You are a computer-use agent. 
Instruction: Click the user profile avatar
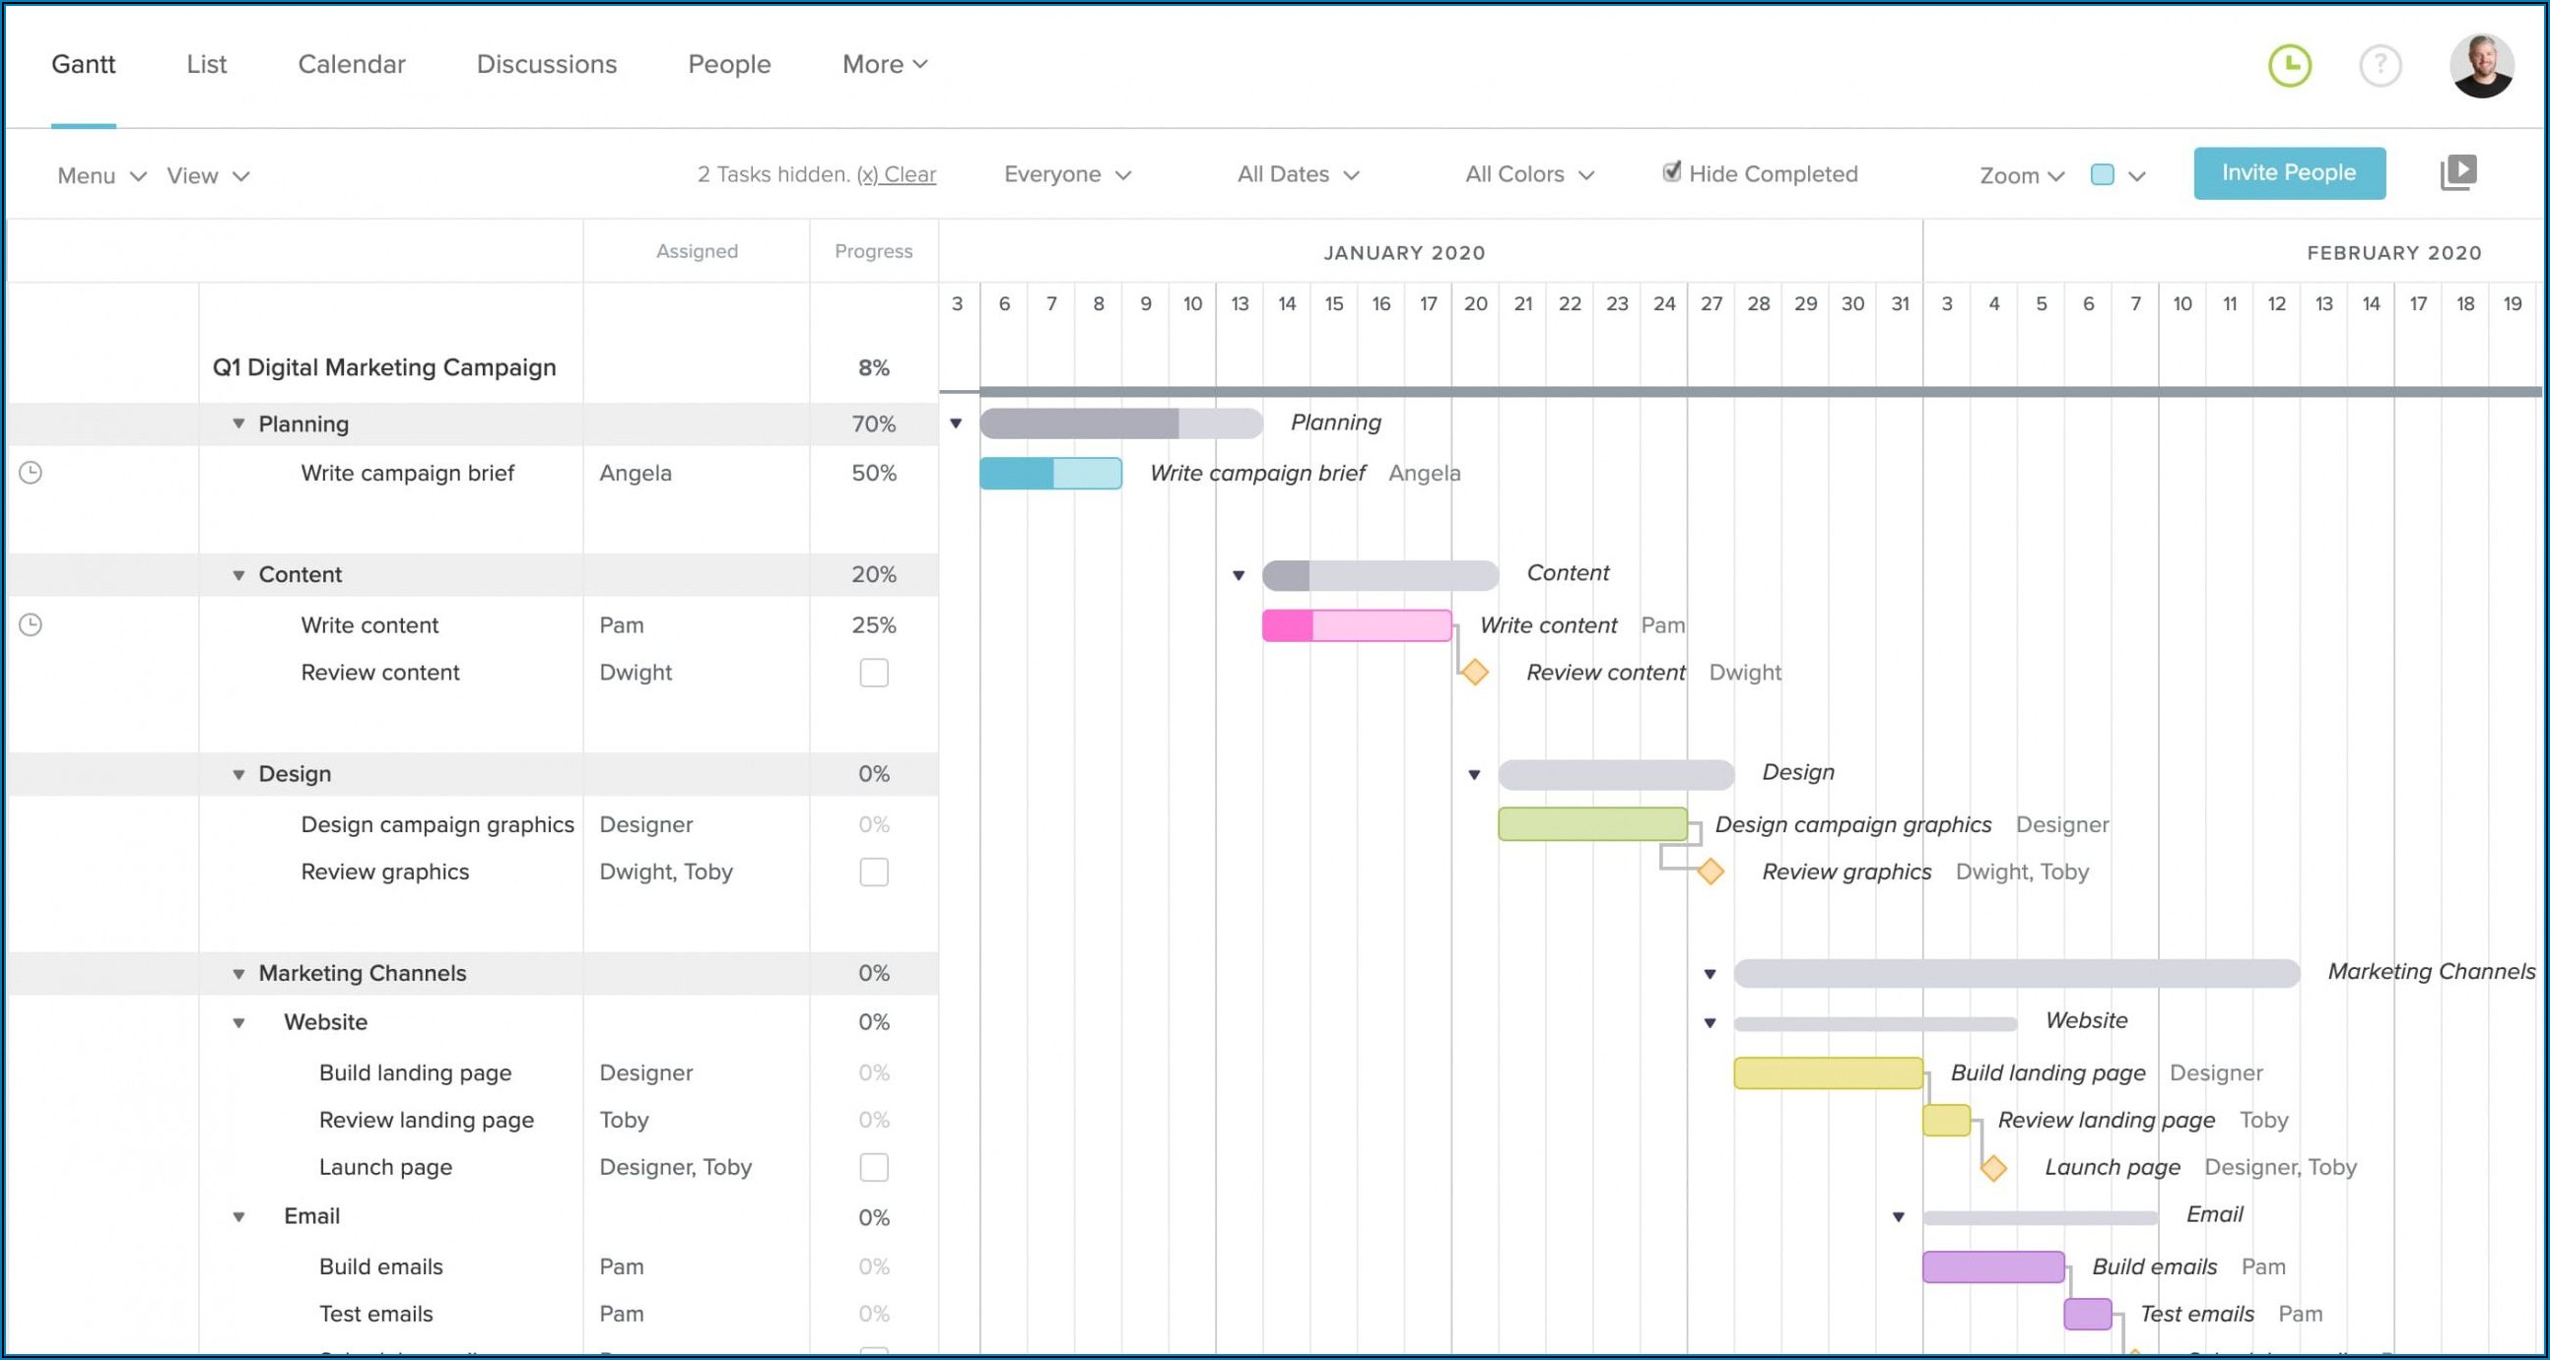point(2481,66)
